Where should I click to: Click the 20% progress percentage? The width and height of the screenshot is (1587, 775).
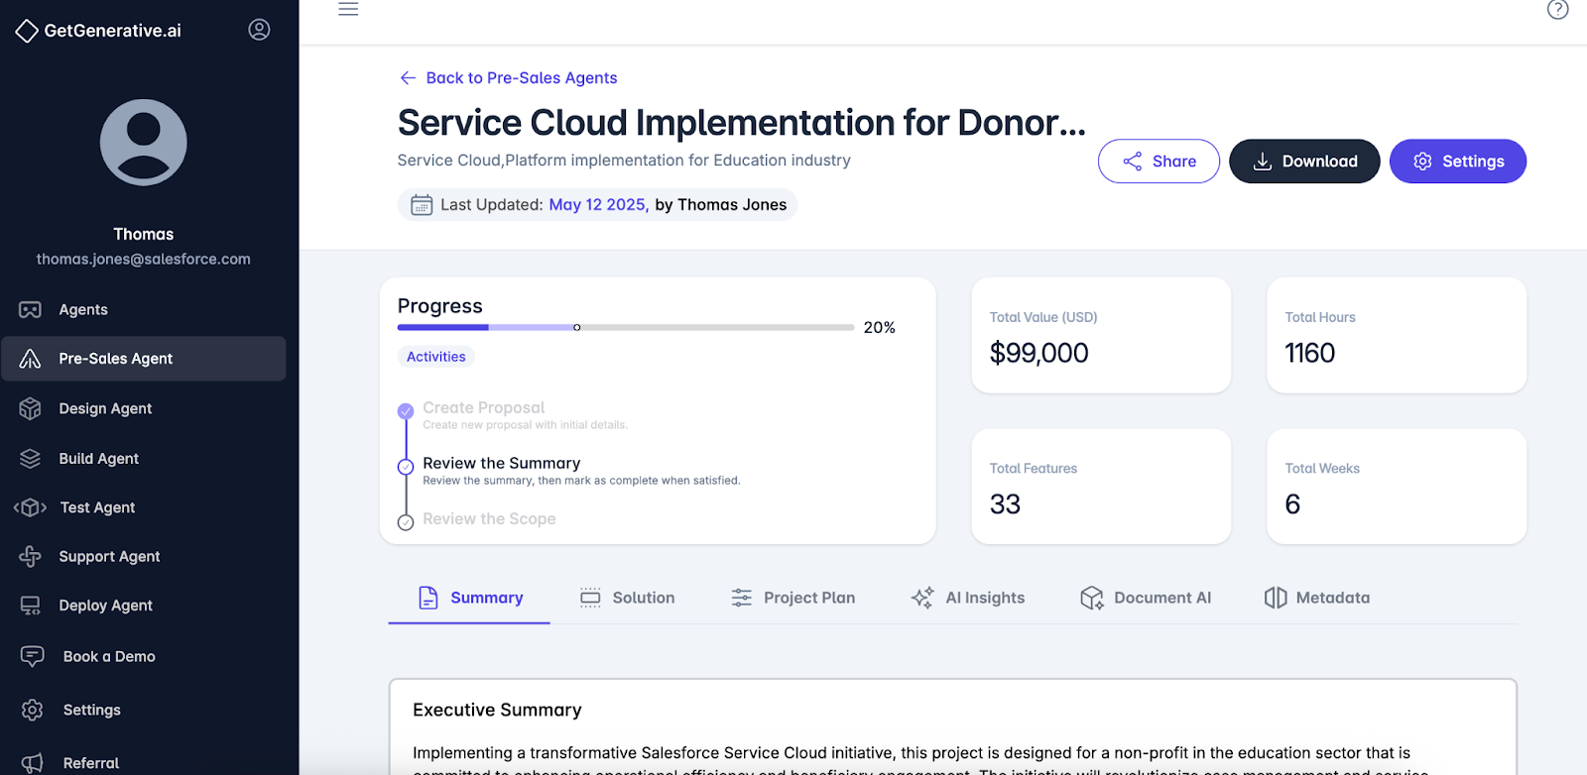coord(880,327)
